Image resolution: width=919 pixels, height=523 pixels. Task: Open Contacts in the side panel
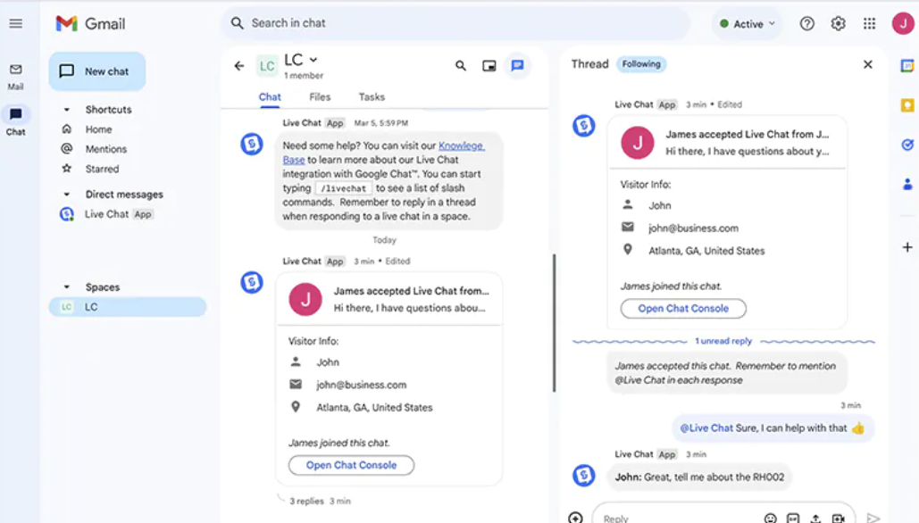(x=906, y=185)
